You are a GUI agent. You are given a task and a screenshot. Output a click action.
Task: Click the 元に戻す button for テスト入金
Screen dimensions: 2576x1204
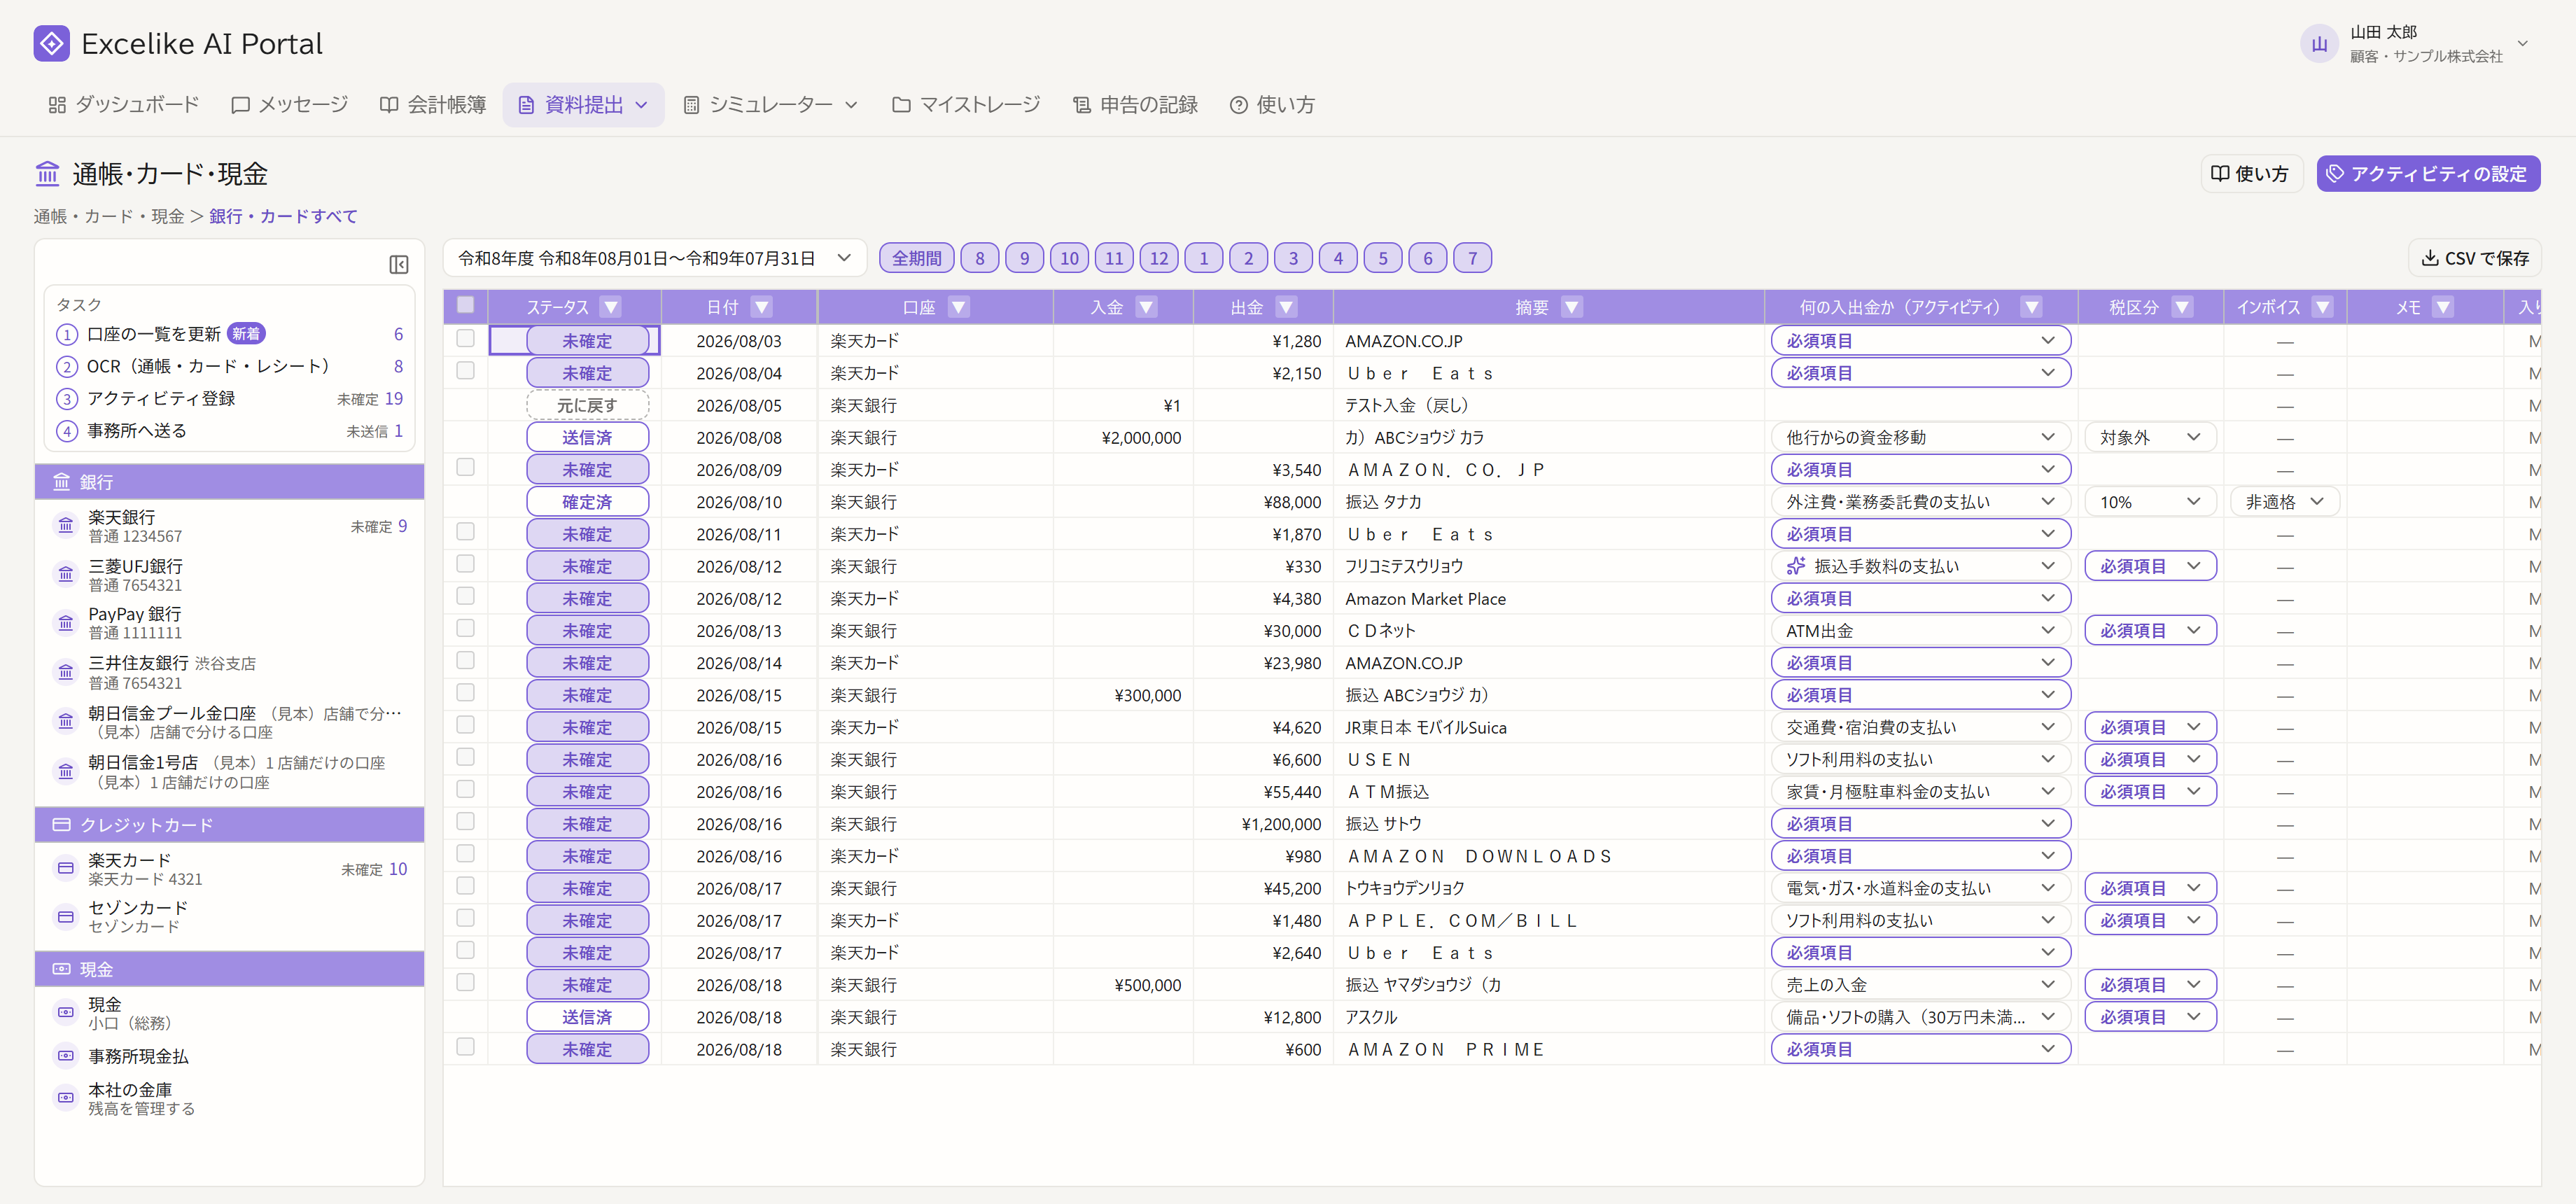coord(587,405)
